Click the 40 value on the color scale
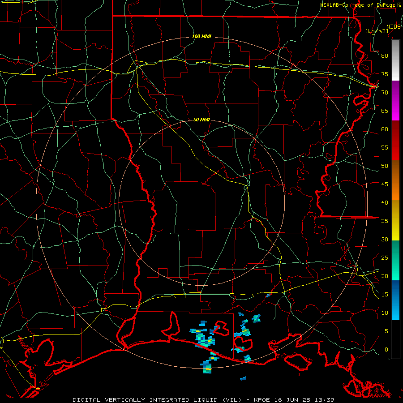The height and width of the screenshot is (403, 403). [385, 202]
